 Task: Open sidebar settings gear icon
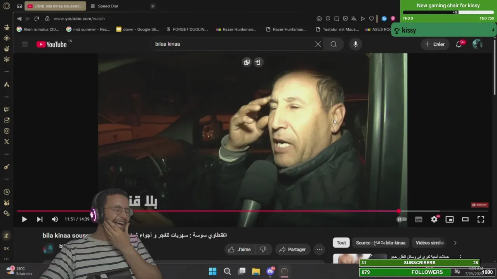(x=6, y=213)
